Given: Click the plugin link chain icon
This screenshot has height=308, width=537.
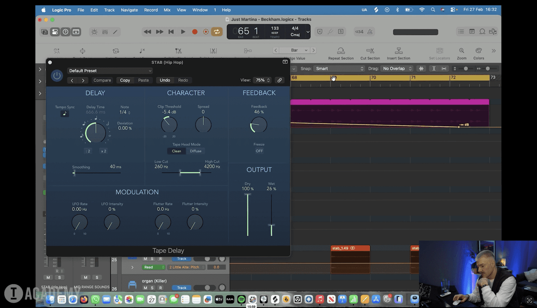Looking at the screenshot, I should tap(280, 80).
